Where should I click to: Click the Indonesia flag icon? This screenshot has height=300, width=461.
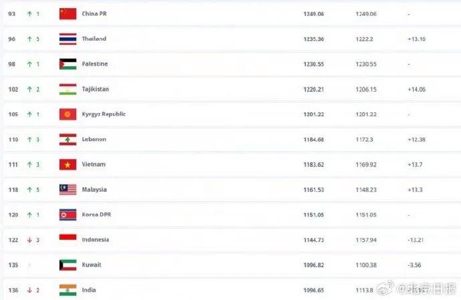[67, 239]
